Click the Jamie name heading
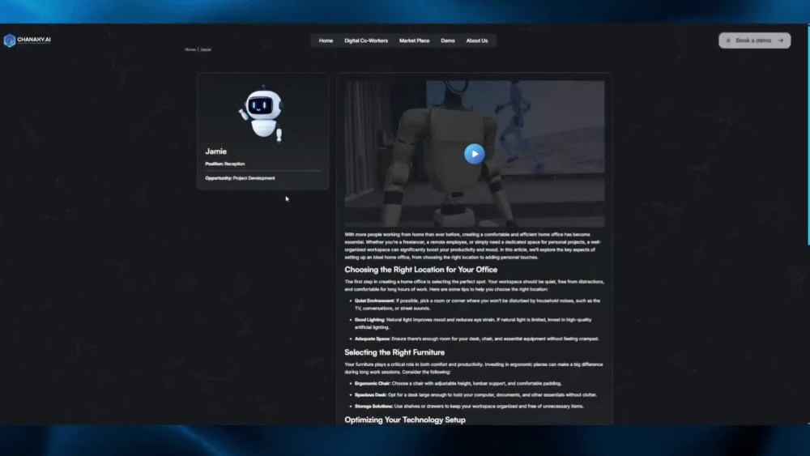The image size is (810, 456). point(216,151)
